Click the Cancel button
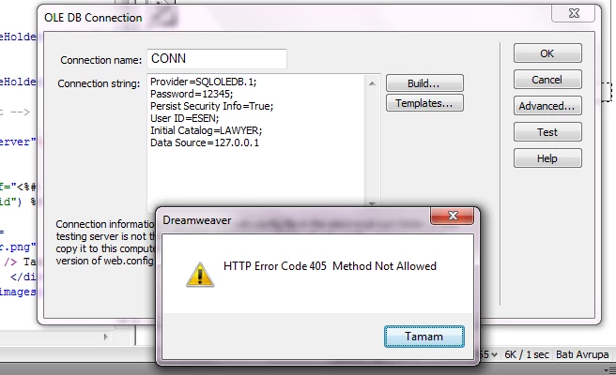Viewport: 616px width, 375px height. 547,80
